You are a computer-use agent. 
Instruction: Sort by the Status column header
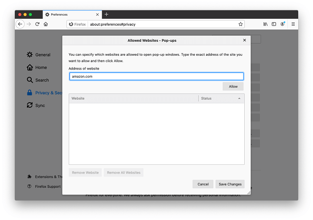[221, 98]
